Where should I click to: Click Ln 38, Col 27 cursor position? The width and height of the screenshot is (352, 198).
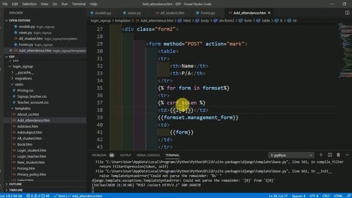pyautogui.click(x=278, y=196)
